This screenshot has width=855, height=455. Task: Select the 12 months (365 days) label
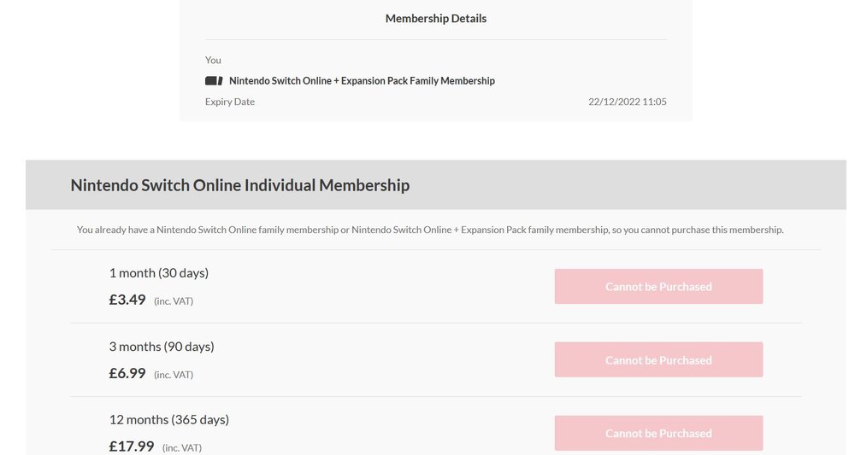[169, 420]
